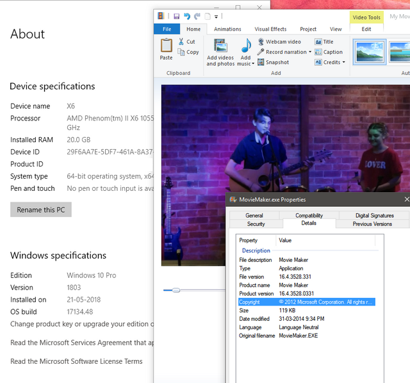Viewport: 410px width, 383px height.
Task: Click the Credits button
Action: (327, 62)
